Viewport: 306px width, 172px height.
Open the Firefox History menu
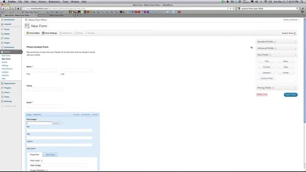(42, 1)
